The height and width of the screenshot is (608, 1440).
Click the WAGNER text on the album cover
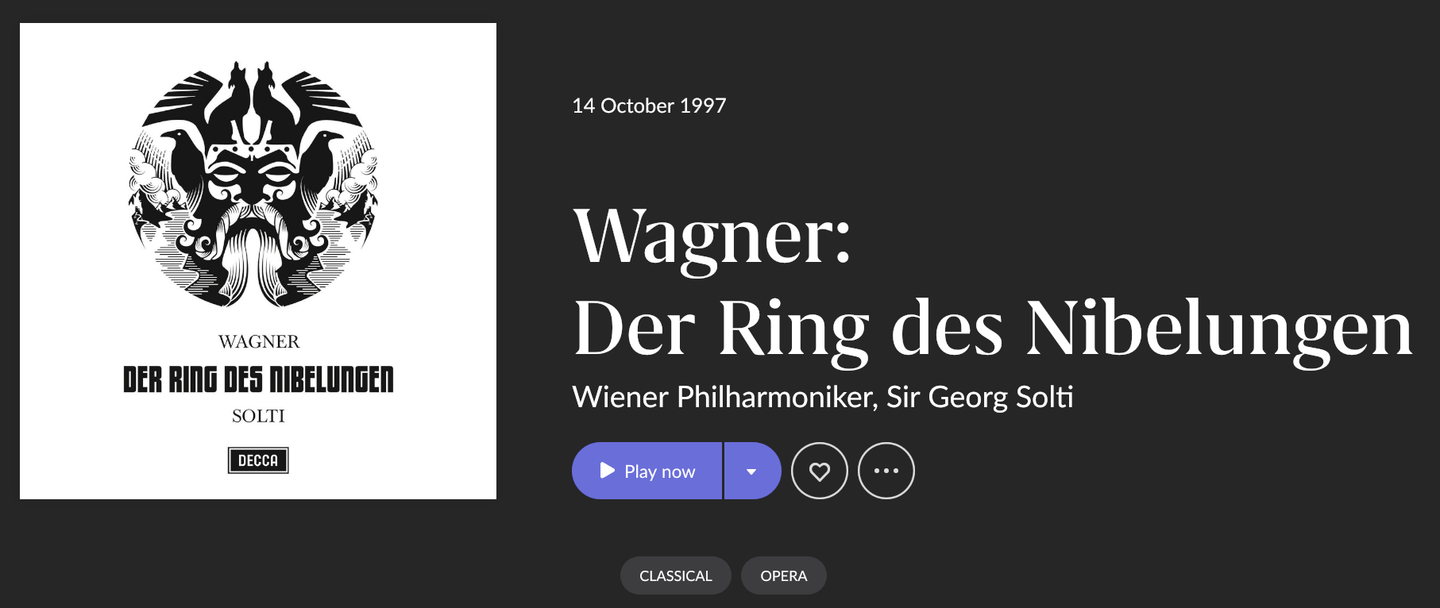click(259, 342)
